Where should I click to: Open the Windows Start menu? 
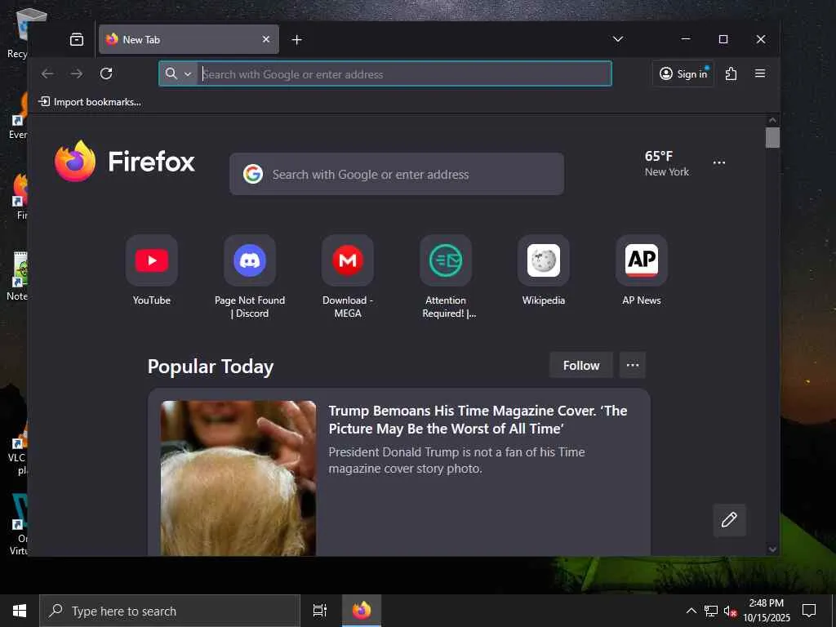20,611
